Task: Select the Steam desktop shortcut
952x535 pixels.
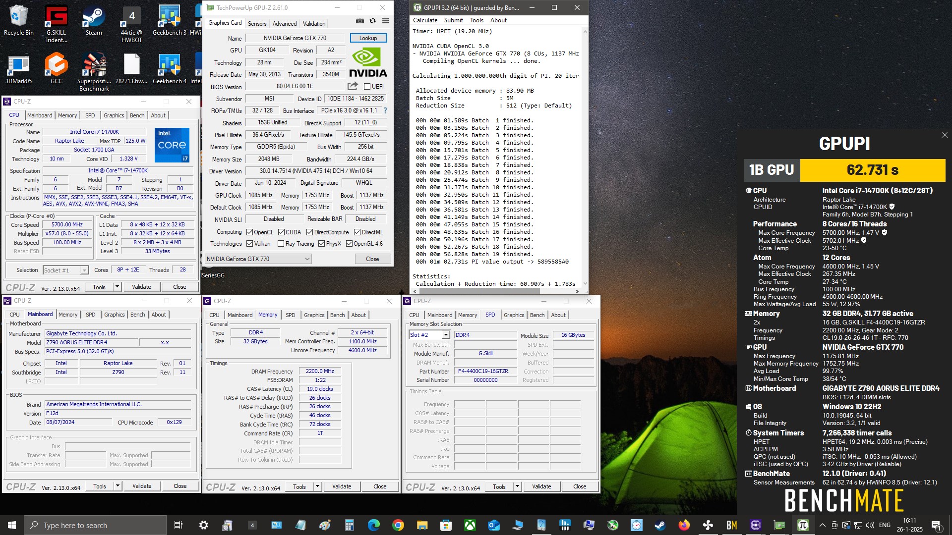Action: (x=94, y=20)
